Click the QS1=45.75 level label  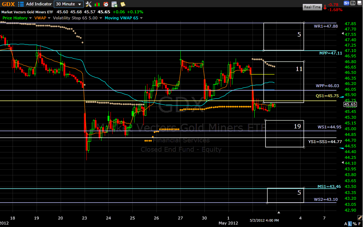[x=327, y=95]
